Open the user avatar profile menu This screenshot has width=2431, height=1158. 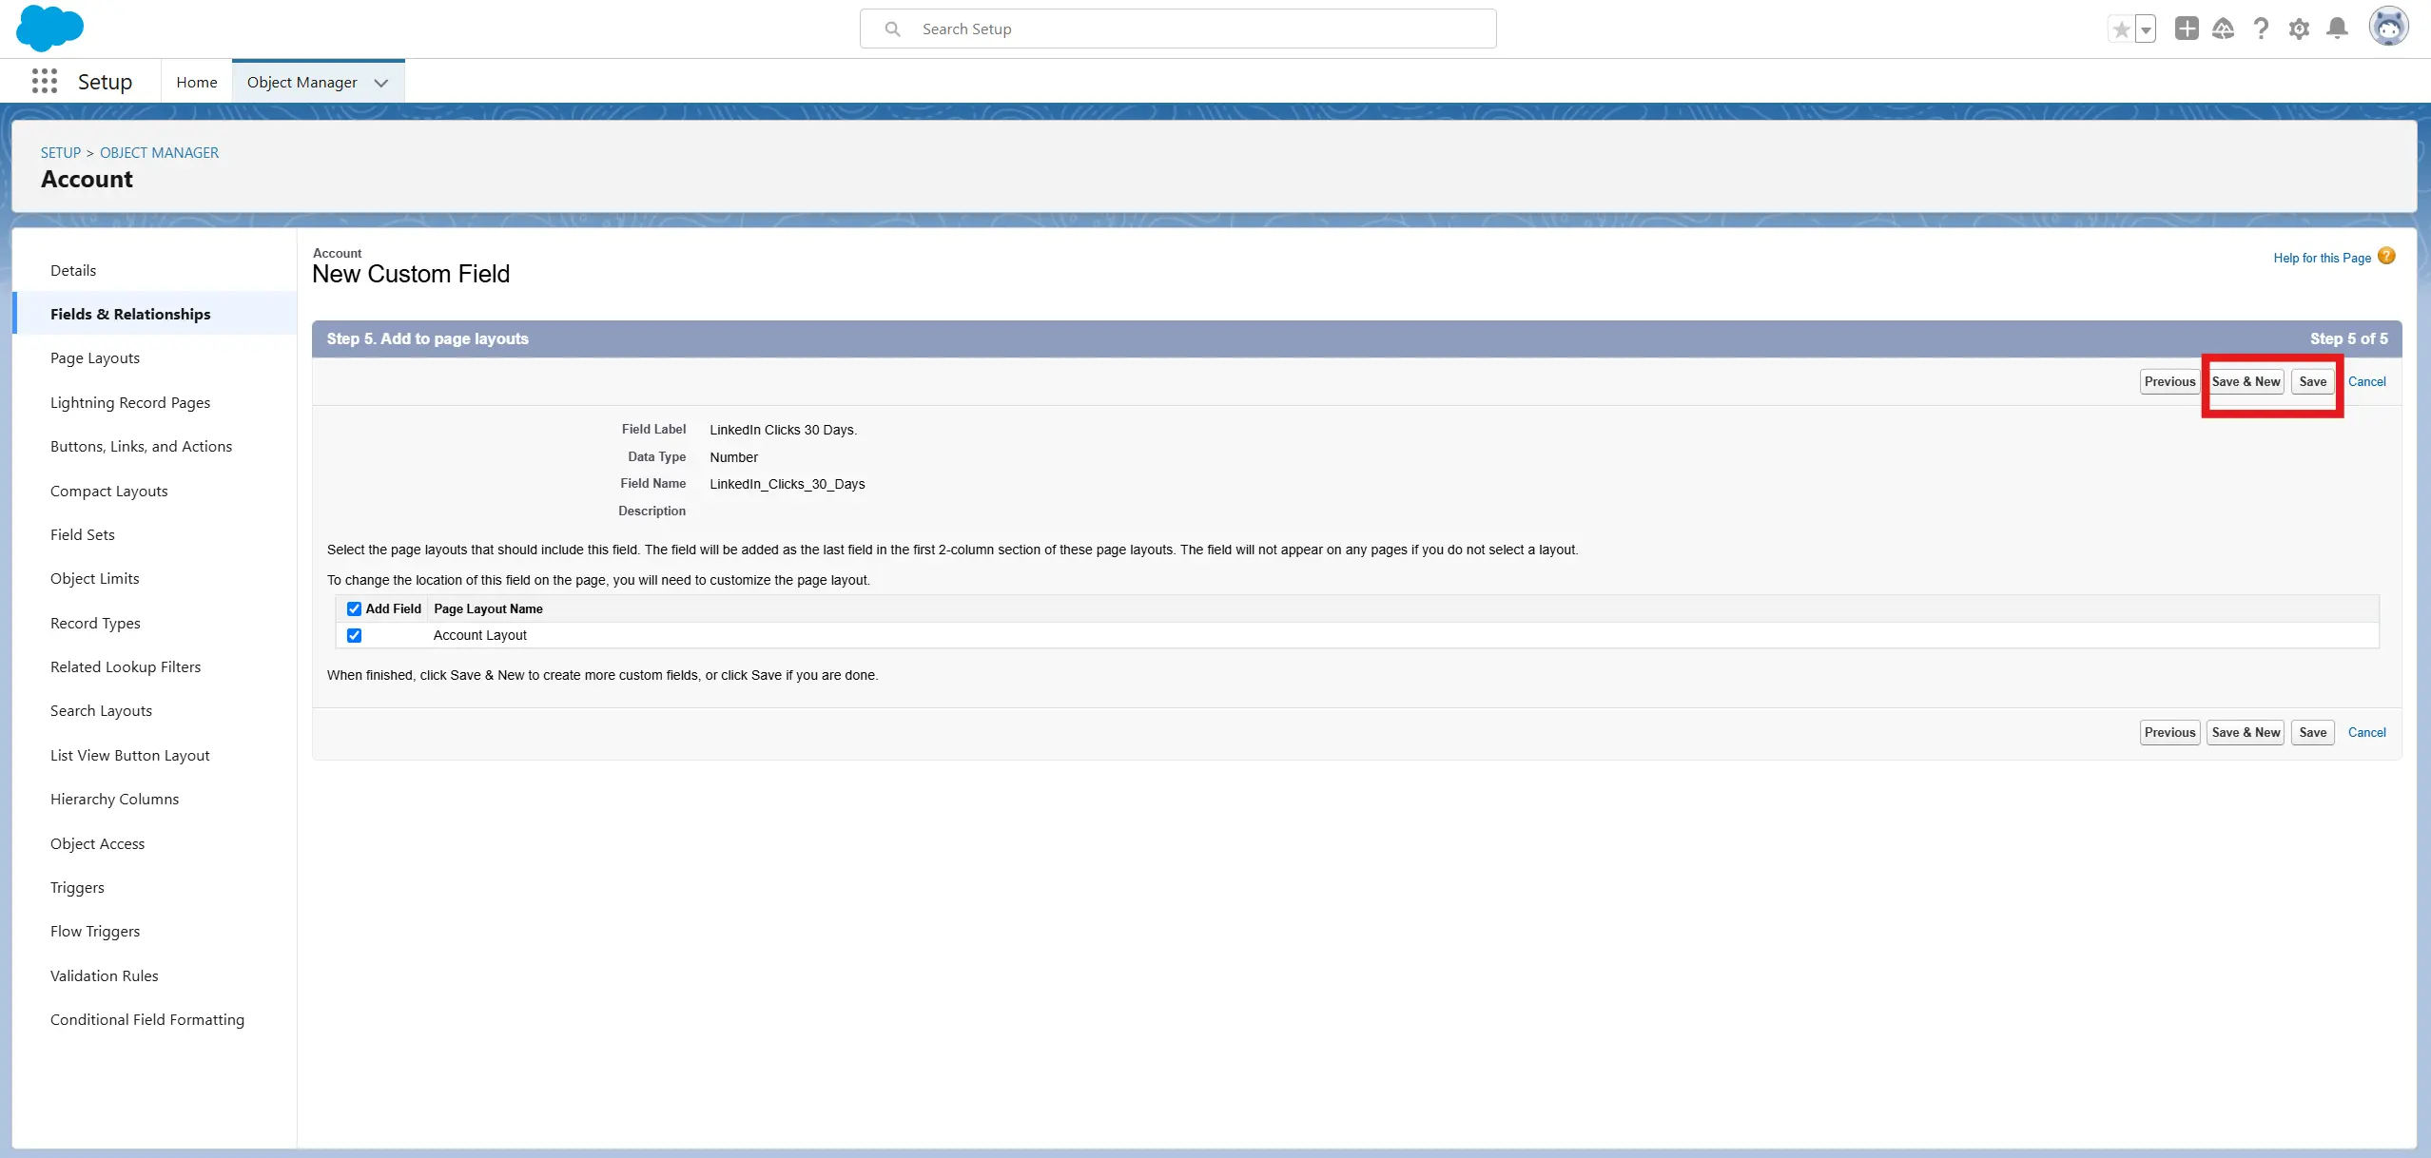2388,28
